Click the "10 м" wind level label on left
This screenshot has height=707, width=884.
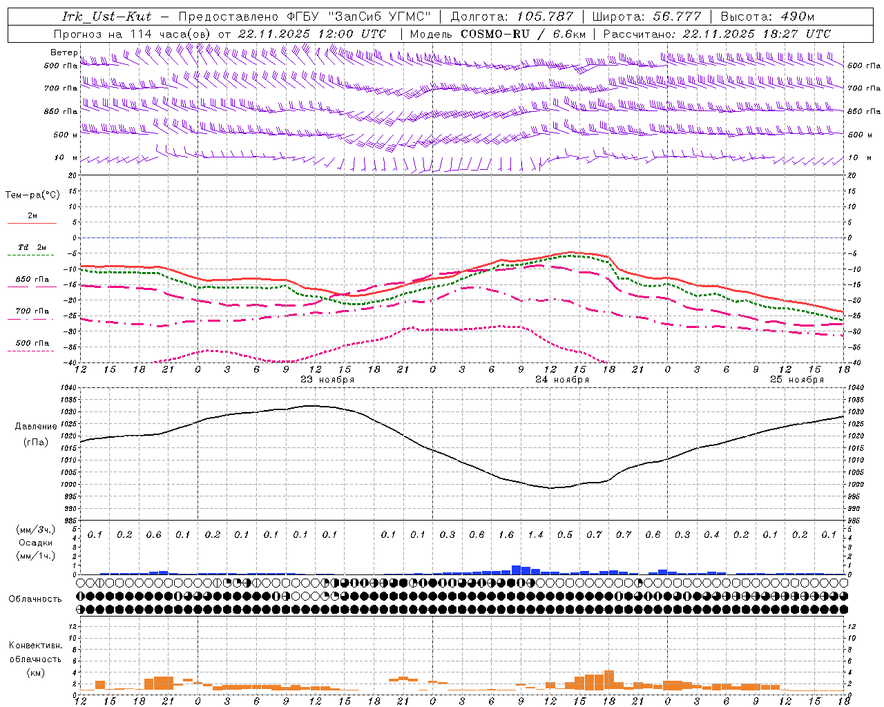(x=66, y=158)
